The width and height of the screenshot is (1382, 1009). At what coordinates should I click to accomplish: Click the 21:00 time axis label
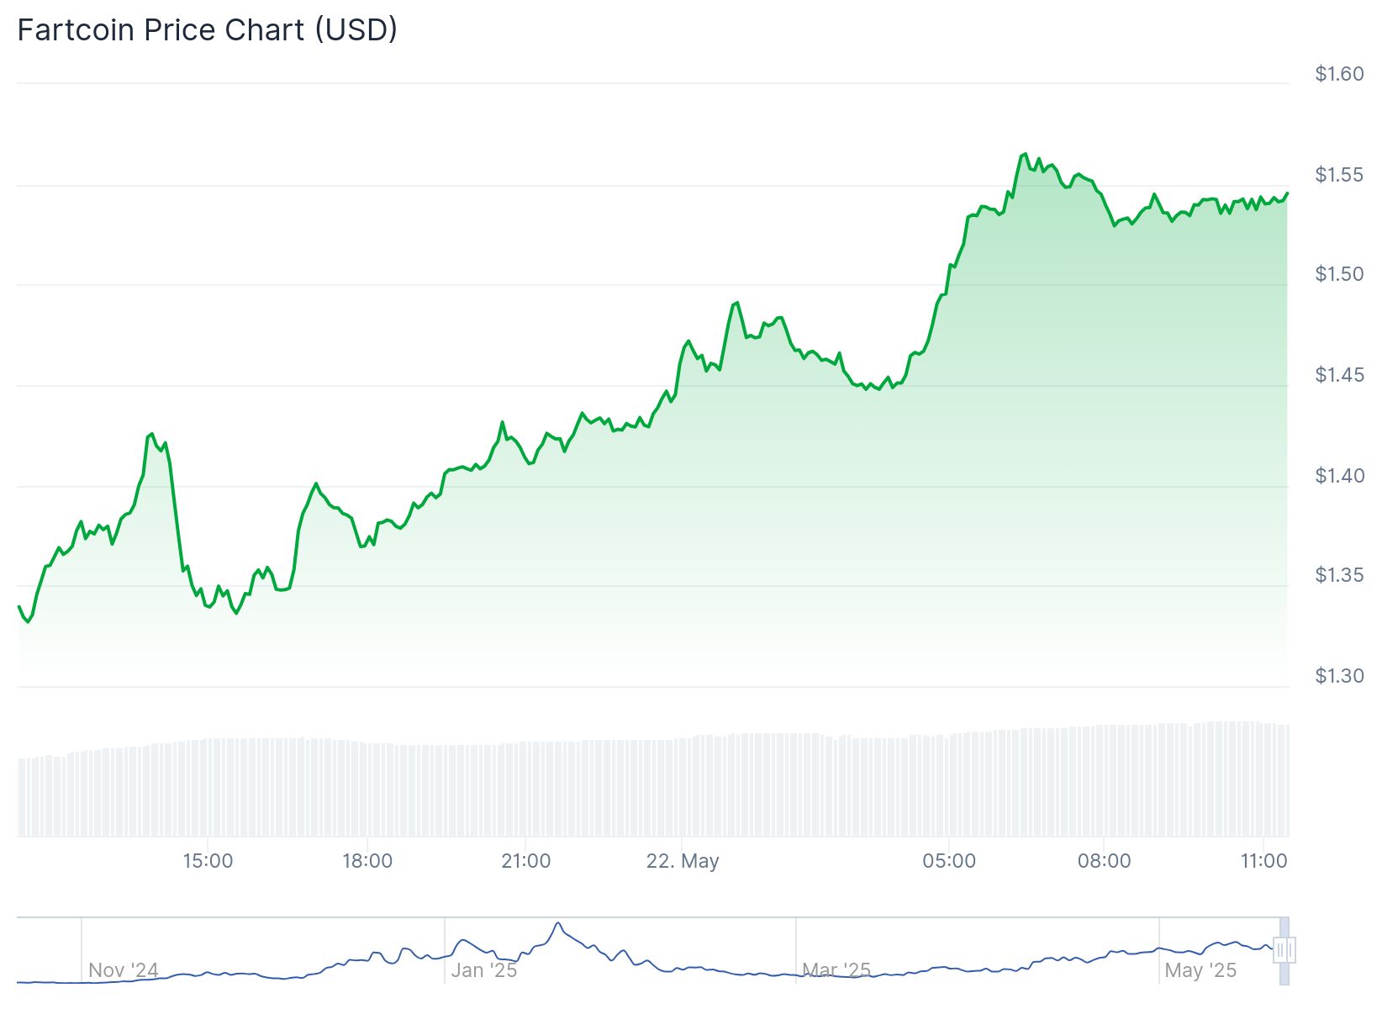click(525, 861)
